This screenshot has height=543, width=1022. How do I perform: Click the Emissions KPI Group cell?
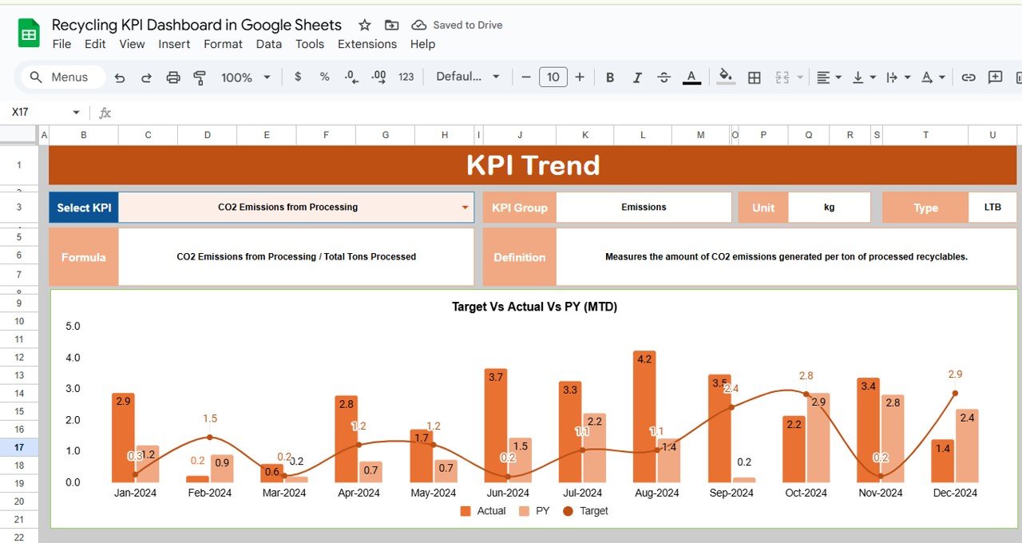tap(644, 207)
